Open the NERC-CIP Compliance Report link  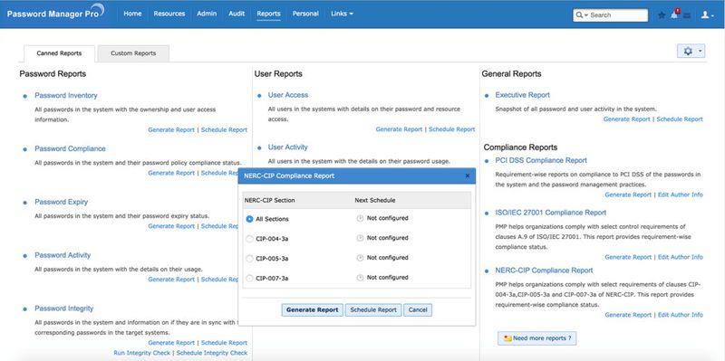pyautogui.click(x=544, y=270)
